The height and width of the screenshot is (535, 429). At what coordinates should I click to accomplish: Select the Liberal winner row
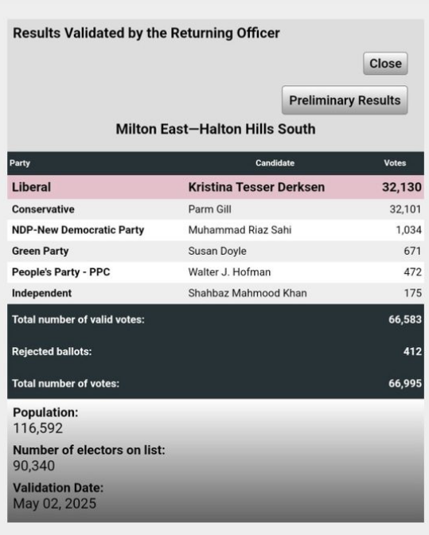tap(216, 187)
